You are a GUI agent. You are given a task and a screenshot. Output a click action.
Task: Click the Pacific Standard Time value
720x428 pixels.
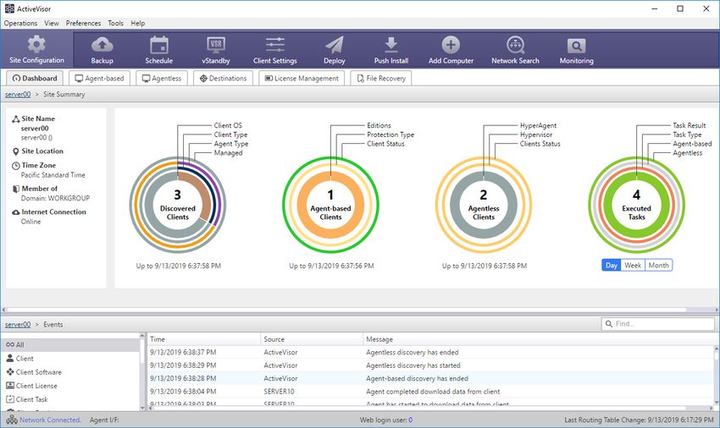tap(53, 175)
